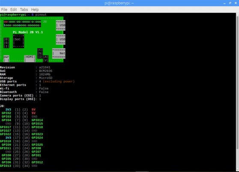
Task: Maximize the terminal window
Action: pos(230,3)
